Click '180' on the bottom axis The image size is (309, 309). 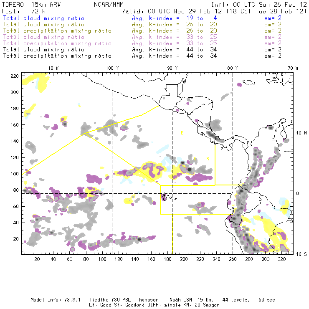coord(167,259)
